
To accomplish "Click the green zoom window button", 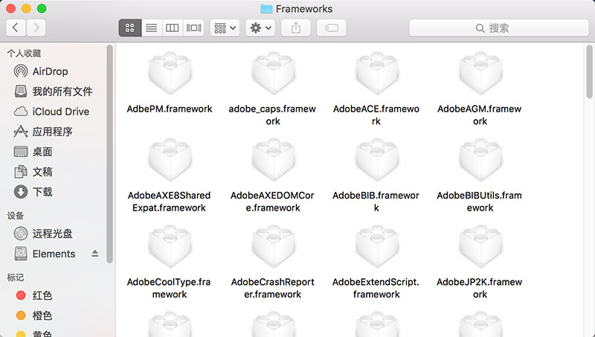I will tap(42, 8).
